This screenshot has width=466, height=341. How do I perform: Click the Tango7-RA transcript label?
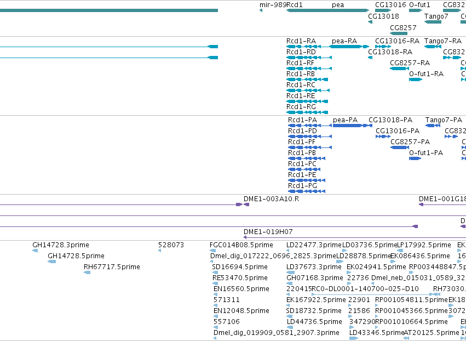point(443,41)
